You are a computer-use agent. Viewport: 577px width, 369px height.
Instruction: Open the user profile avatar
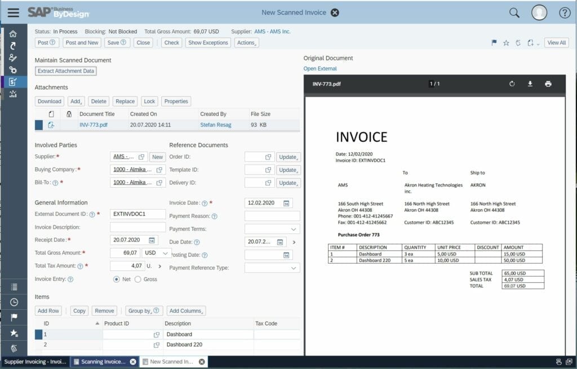[x=539, y=13]
